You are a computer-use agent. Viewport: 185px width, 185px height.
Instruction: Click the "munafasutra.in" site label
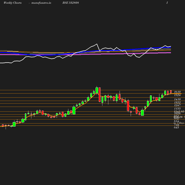41,3
